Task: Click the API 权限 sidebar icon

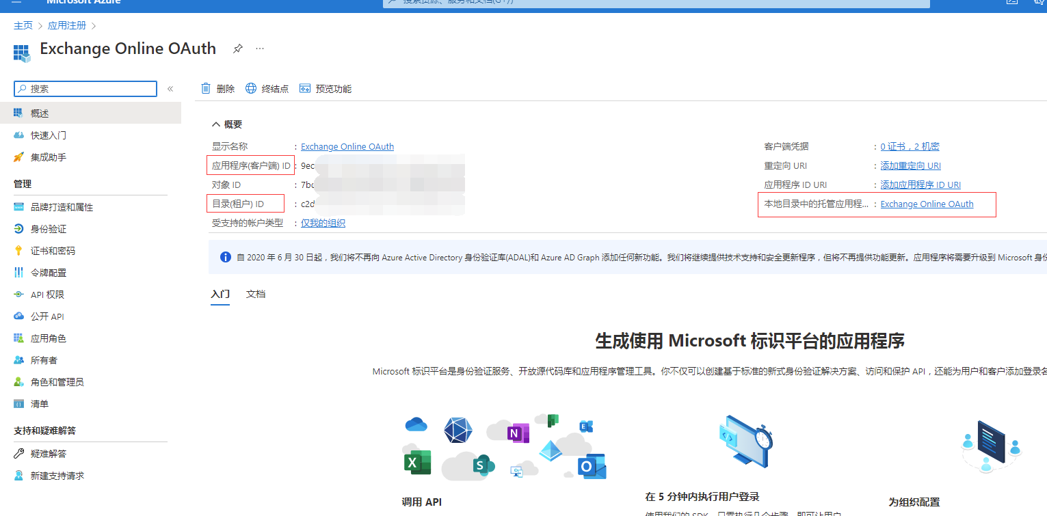Action: tap(18, 295)
